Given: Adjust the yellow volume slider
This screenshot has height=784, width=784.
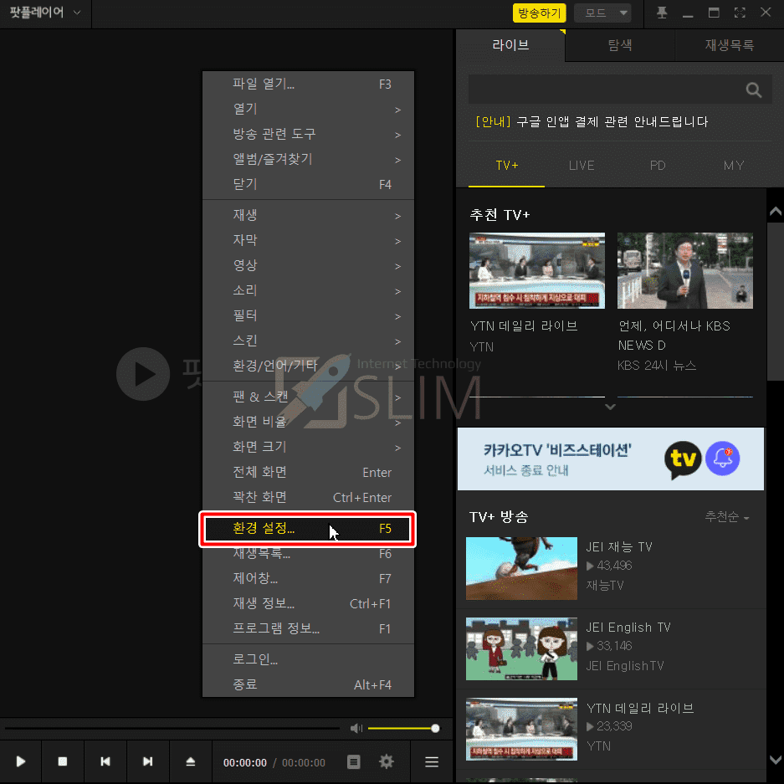Looking at the screenshot, I should pyautogui.click(x=403, y=729).
